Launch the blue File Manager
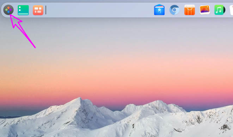The image size is (233, 137). [159, 10]
